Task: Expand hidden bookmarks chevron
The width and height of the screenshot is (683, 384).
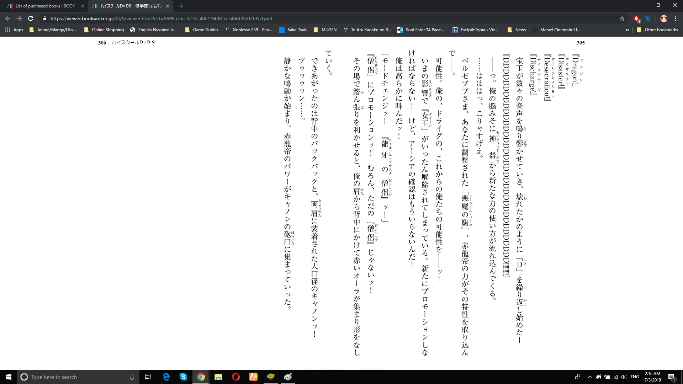Action: click(627, 30)
